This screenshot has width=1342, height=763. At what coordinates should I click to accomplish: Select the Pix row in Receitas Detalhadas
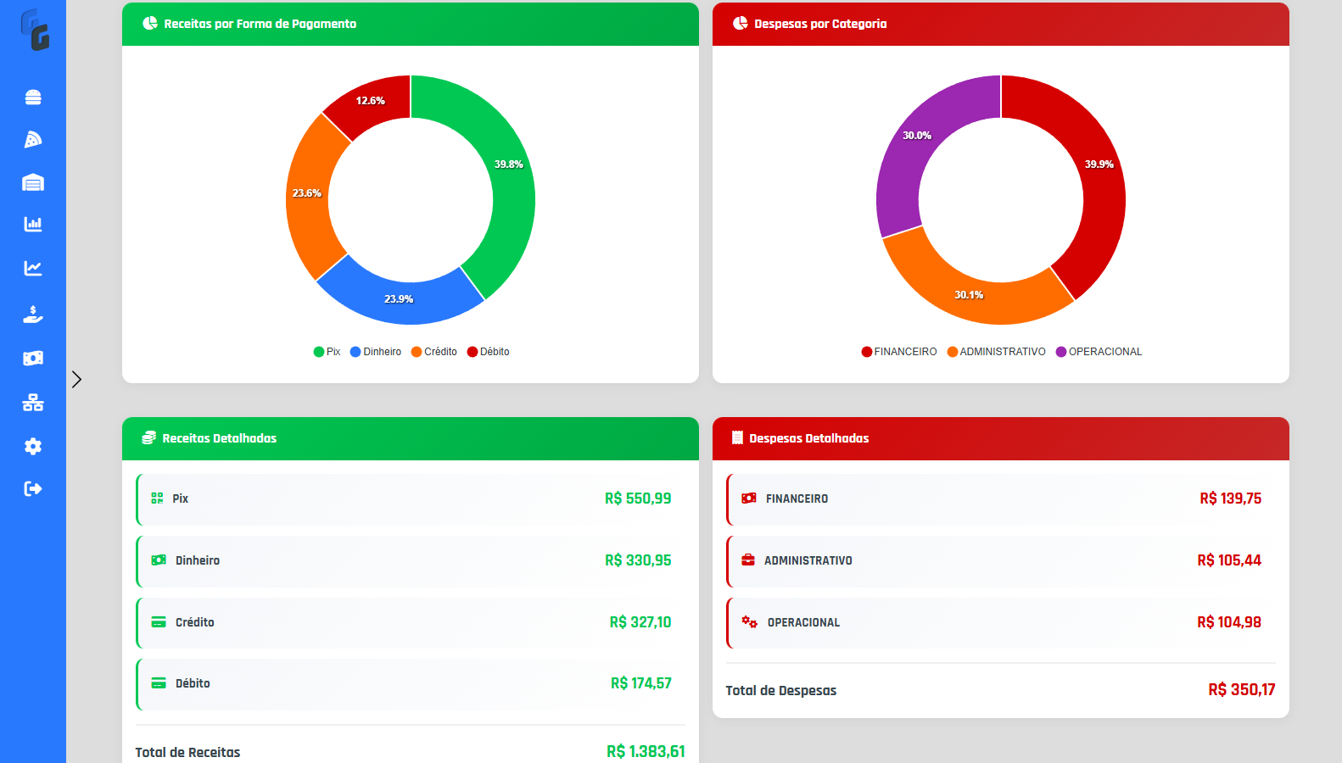(x=411, y=499)
